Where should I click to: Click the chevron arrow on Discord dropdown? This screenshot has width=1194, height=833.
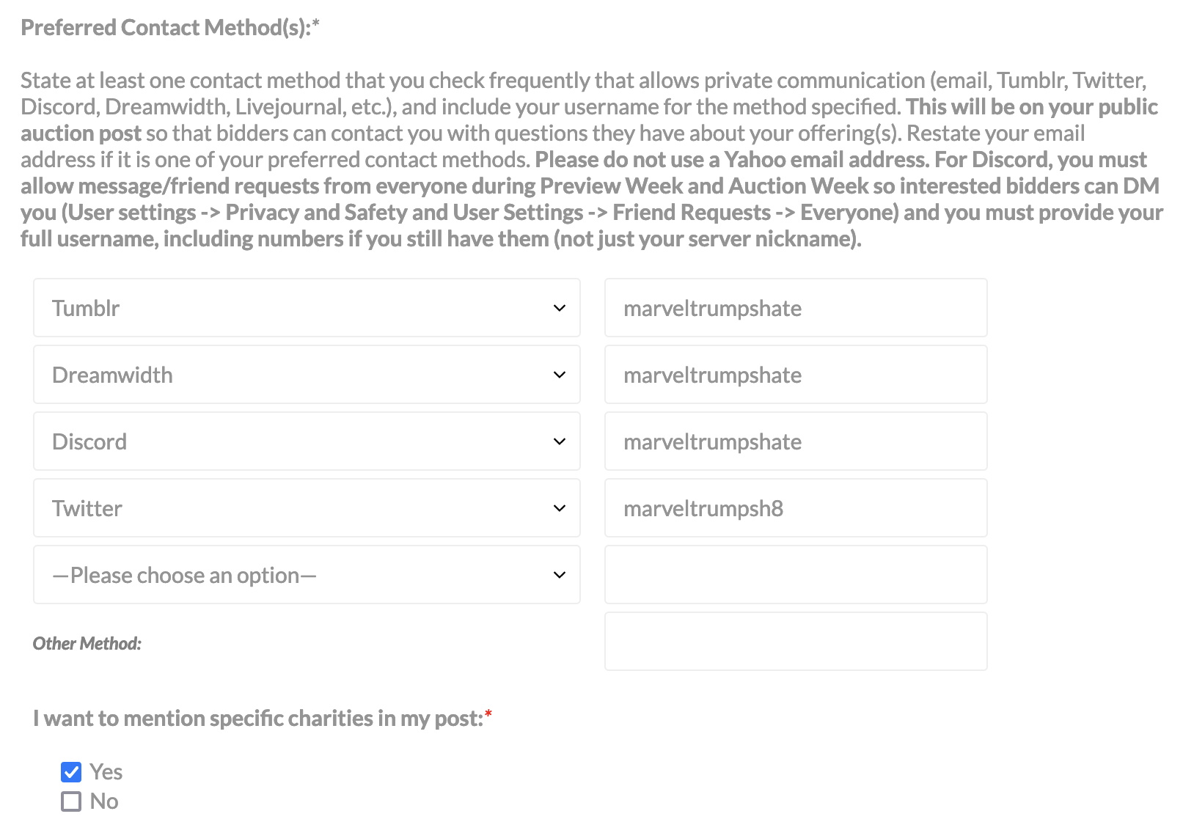coord(560,441)
